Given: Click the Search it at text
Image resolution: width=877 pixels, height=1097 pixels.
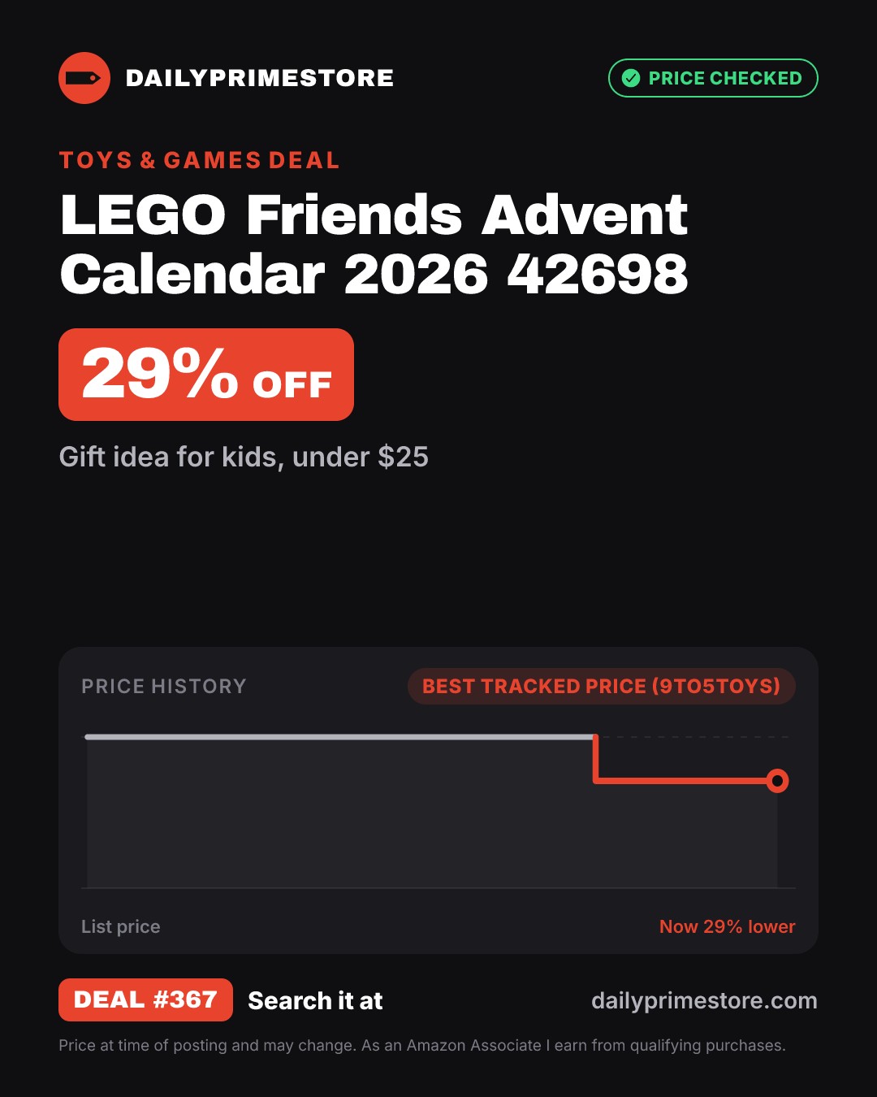Looking at the screenshot, I should coord(315,1000).
